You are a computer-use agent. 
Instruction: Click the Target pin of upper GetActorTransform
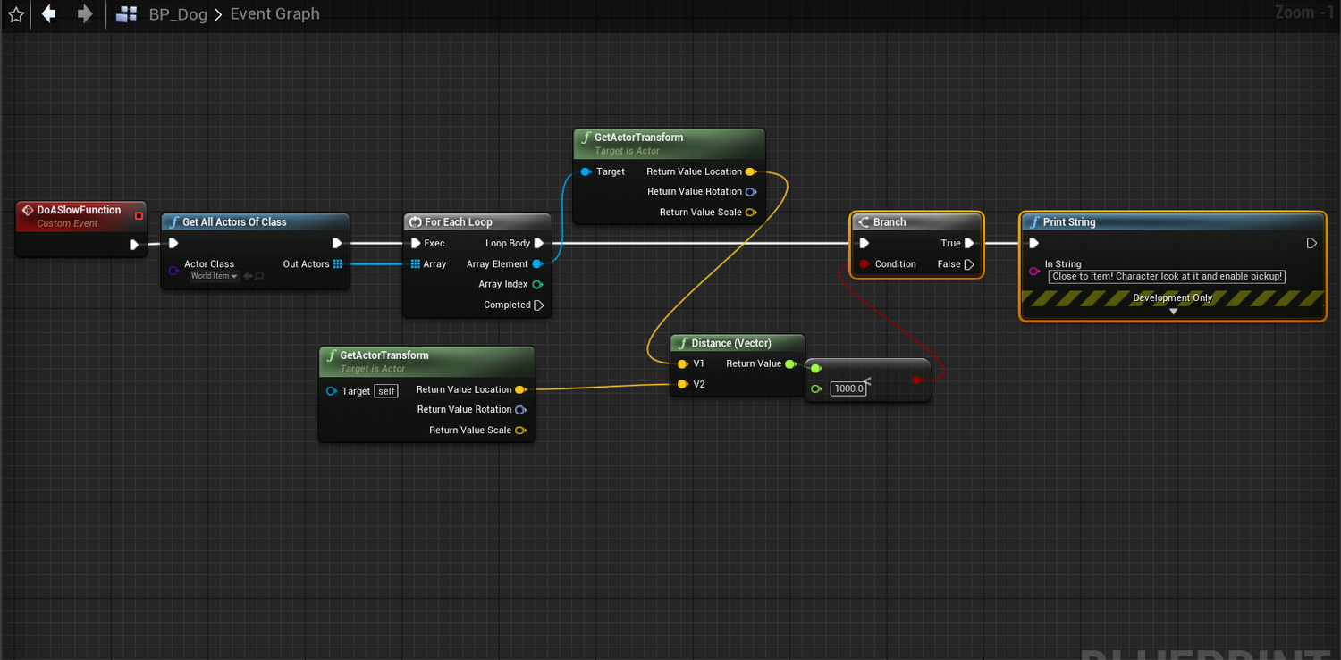[x=586, y=171]
